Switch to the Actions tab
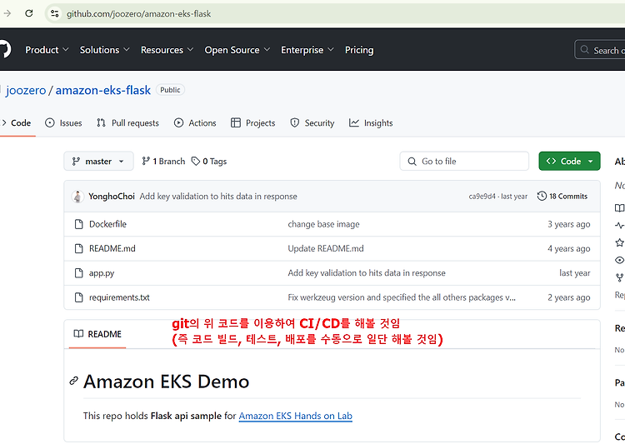 point(195,122)
